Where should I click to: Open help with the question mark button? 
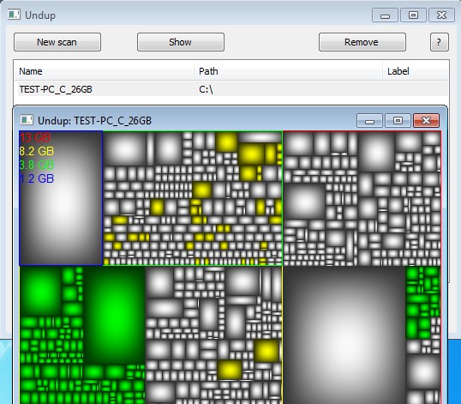click(x=440, y=42)
